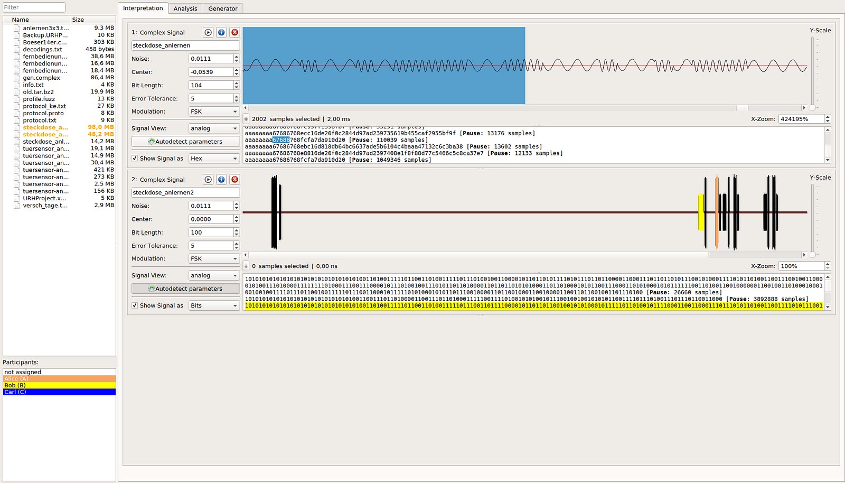Close signal 1 with the red X icon

click(x=235, y=32)
